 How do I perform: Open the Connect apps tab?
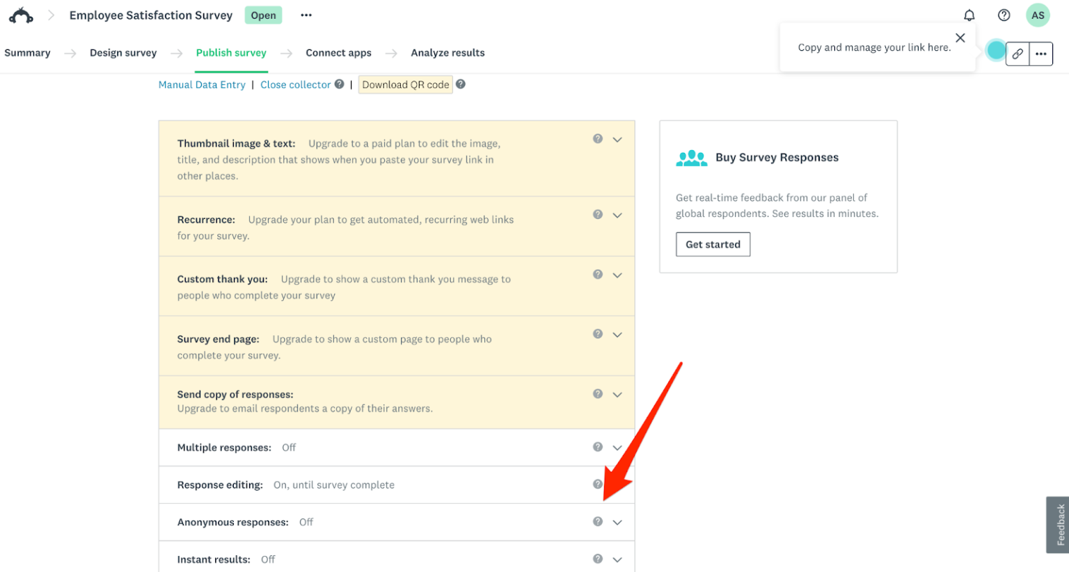pyautogui.click(x=338, y=53)
